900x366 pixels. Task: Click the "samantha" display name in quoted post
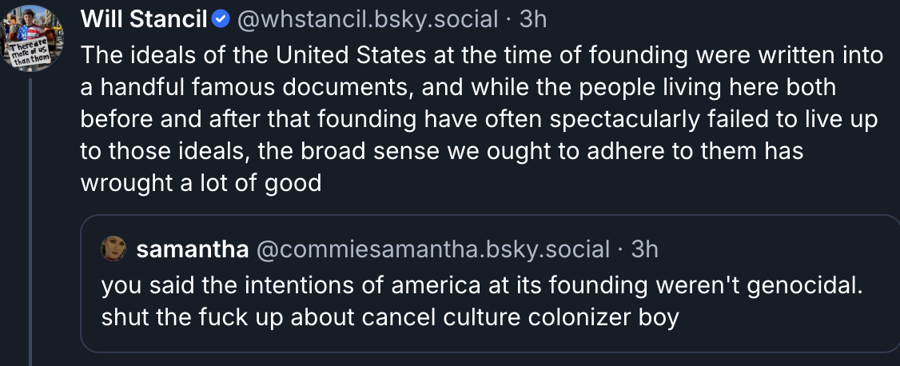[192, 249]
